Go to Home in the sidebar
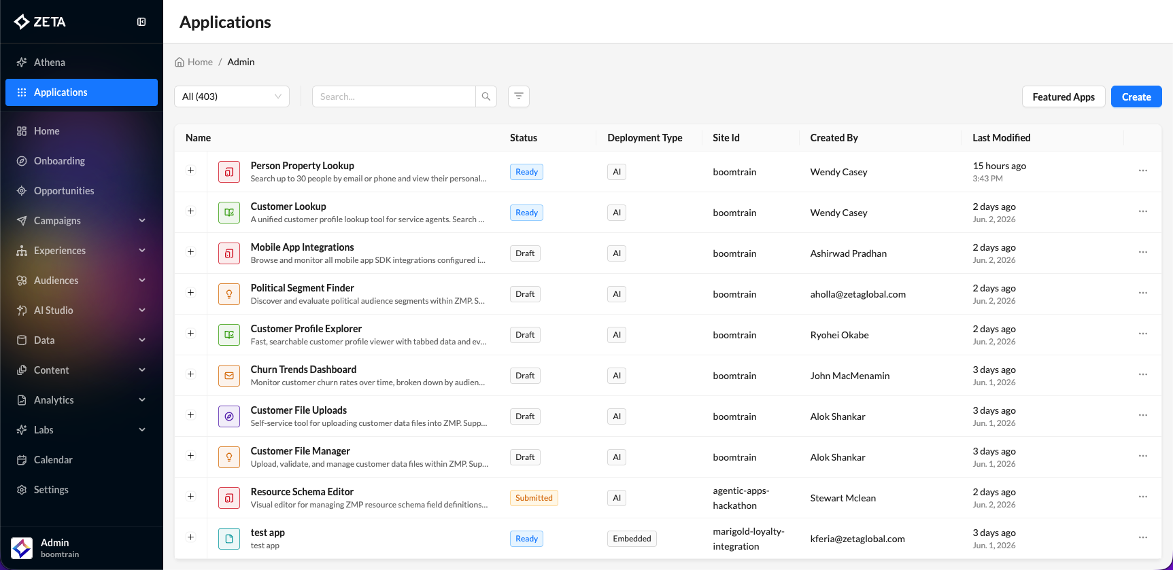This screenshot has width=1173, height=570. point(82,131)
